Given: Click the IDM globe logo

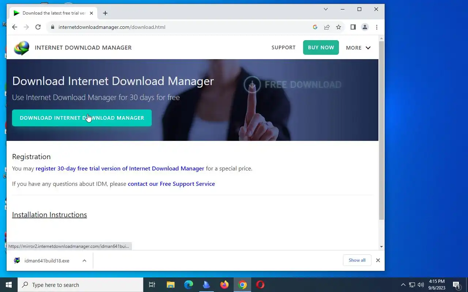Looking at the screenshot, I should point(21,48).
